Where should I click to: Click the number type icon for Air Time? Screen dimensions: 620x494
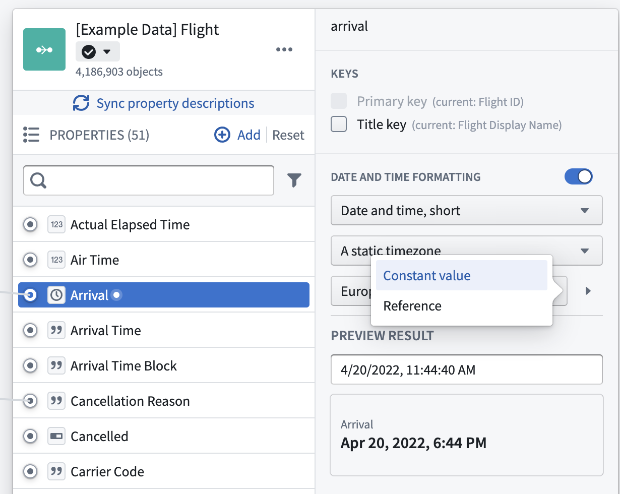(x=56, y=260)
